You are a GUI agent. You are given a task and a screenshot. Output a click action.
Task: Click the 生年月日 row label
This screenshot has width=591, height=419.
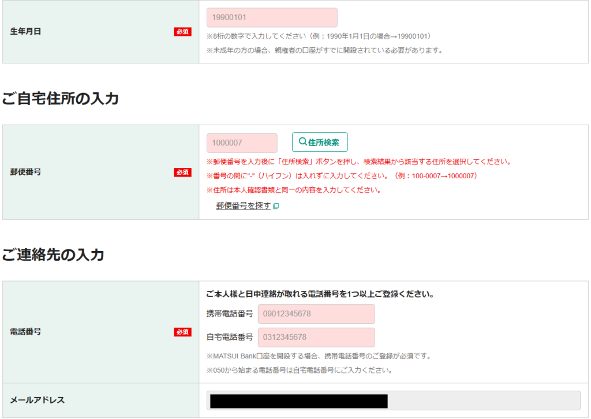tap(25, 32)
